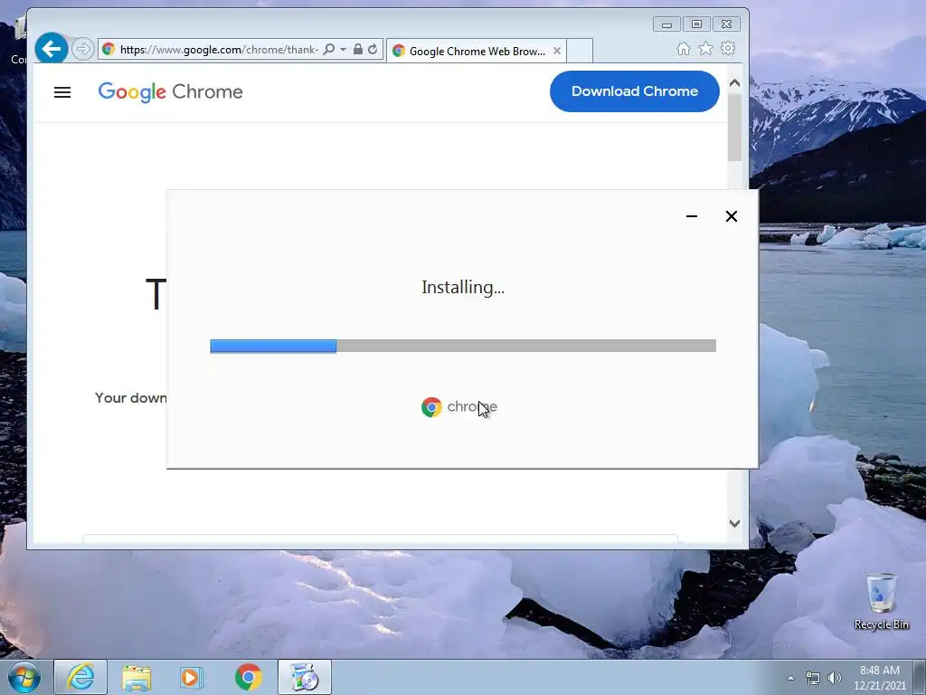Open the clock showing 8:48 AM
Screen dimensions: 926x695
(x=879, y=678)
